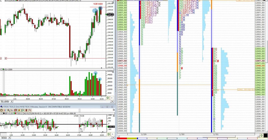The image size is (268, 140).
Task: Click left scroll arrow next to ES 10MIN tab
Action: click(x=12, y=101)
